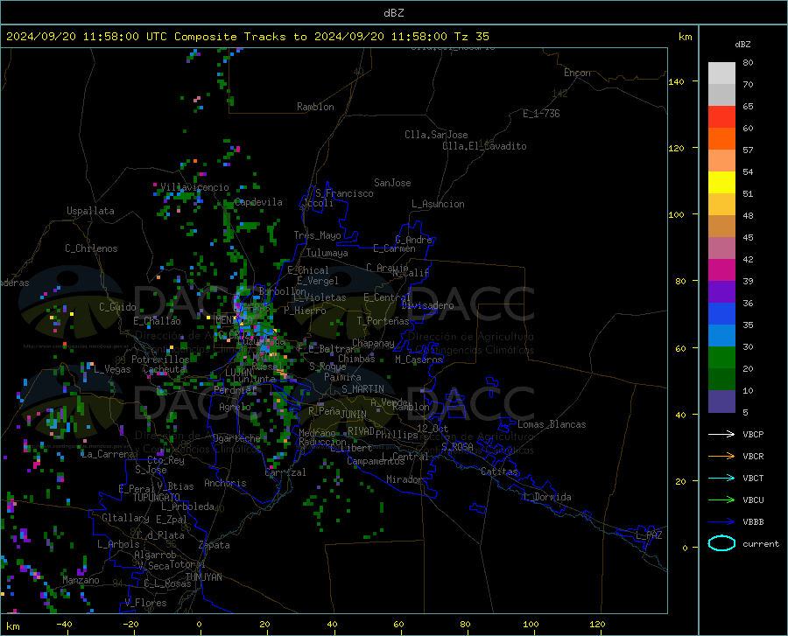
Task: Click the 'Potrerillos' place label
Action: (x=160, y=360)
